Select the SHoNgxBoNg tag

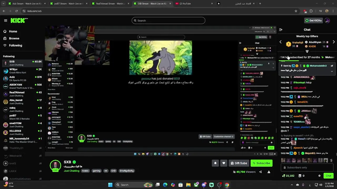127,171
